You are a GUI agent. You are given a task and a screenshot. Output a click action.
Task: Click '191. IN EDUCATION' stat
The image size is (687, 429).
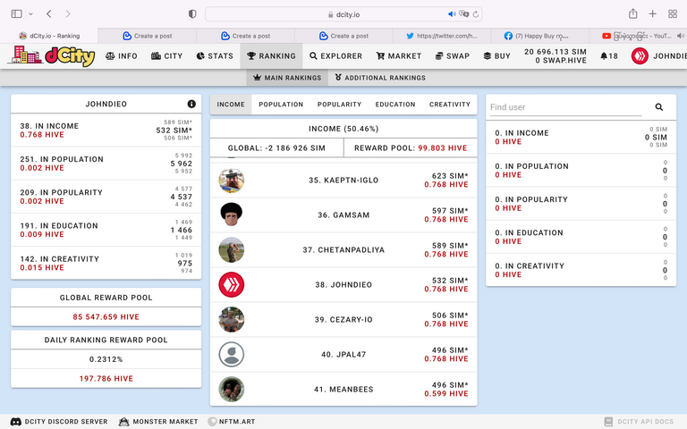point(59,226)
